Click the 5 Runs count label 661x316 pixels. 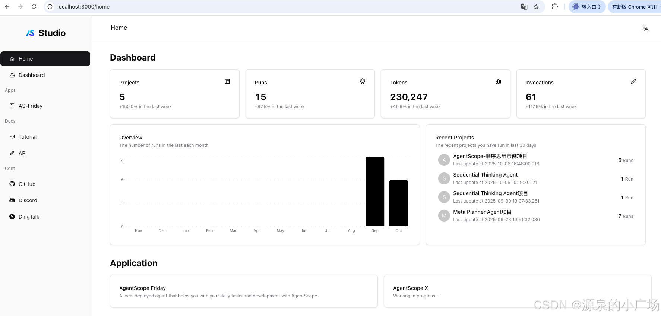pyautogui.click(x=626, y=160)
